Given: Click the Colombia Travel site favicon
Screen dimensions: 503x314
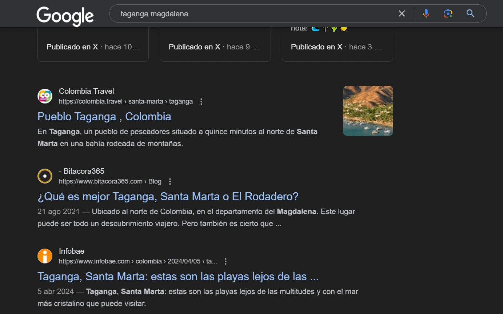Looking at the screenshot, I should tap(45, 96).
